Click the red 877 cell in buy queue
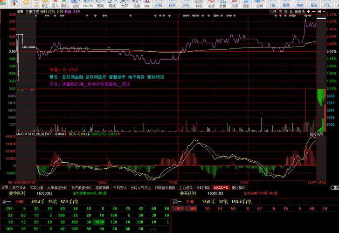The image size is (339, 233). click(178, 209)
